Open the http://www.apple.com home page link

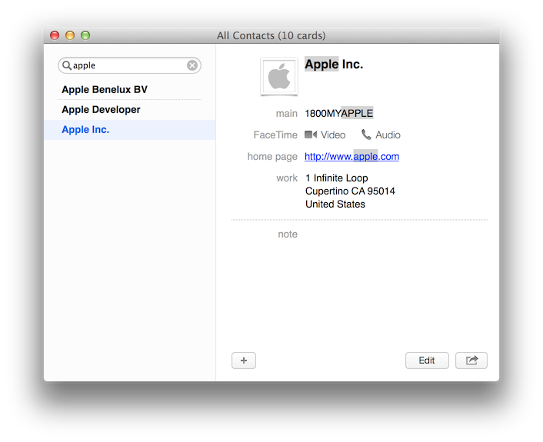pos(351,157)
